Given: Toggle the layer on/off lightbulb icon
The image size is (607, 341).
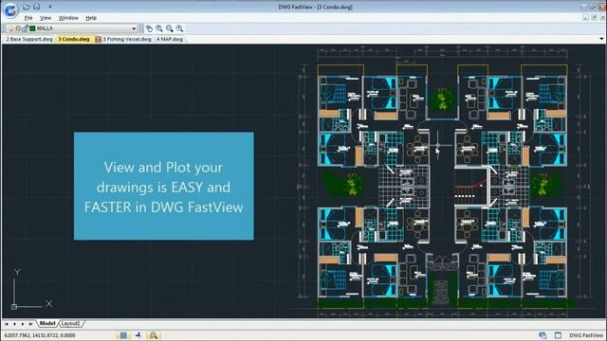Looking at the screenshot, I should click(x=10, y=28).
